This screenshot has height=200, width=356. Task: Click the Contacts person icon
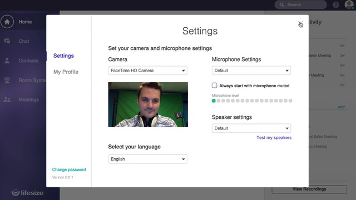point(7,61)
